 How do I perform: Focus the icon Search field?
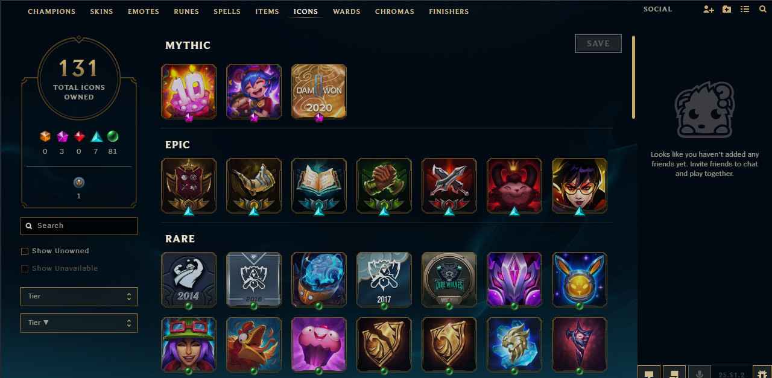click(79, 226)
